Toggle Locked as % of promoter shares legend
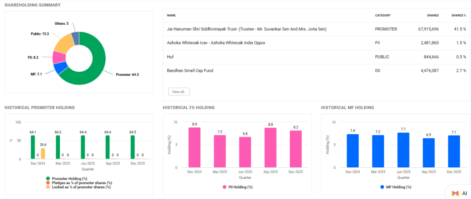 click(48, 187)
